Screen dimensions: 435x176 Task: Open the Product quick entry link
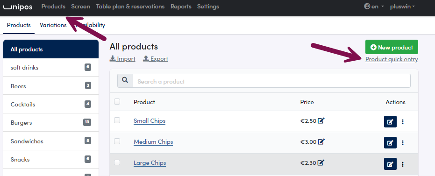(x=392, y=59)
